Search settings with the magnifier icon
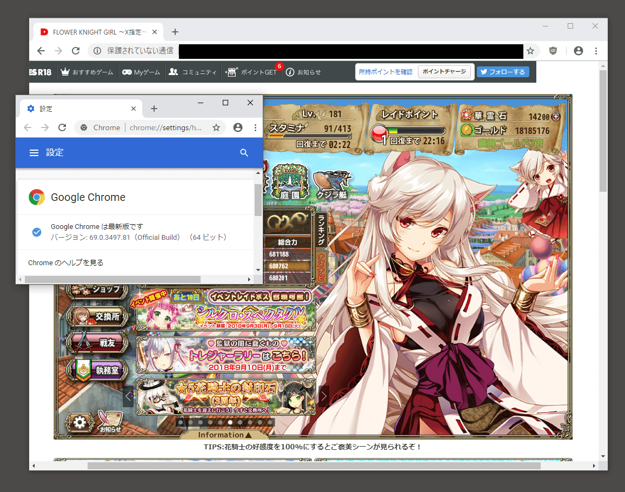This screenshot has height=492, width=625. pyautogui.click(x=244, y=153)
